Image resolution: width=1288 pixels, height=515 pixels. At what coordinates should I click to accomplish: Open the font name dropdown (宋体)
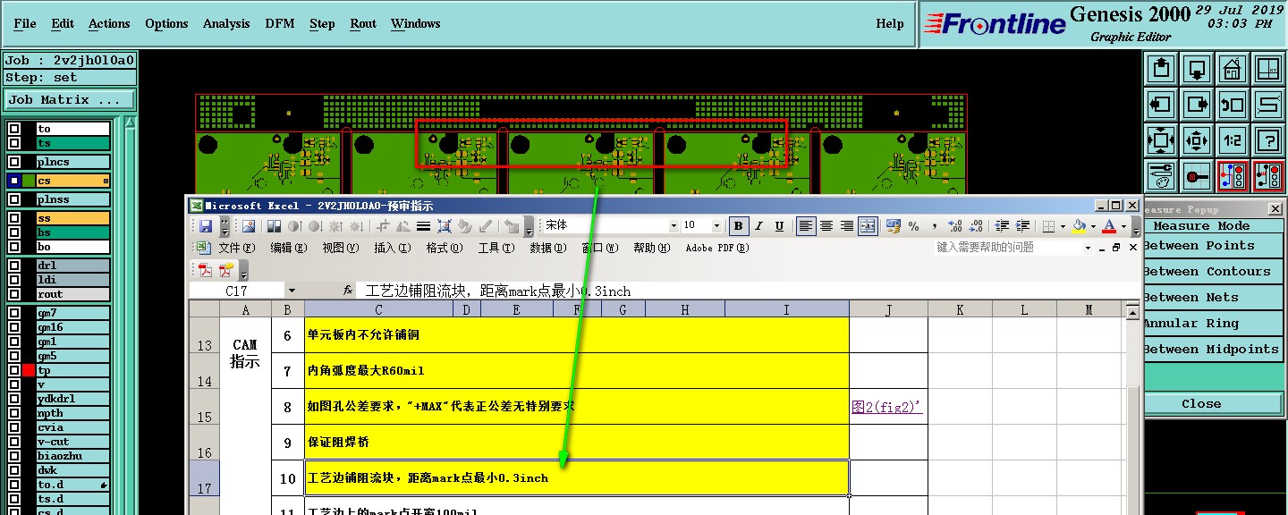674,226
